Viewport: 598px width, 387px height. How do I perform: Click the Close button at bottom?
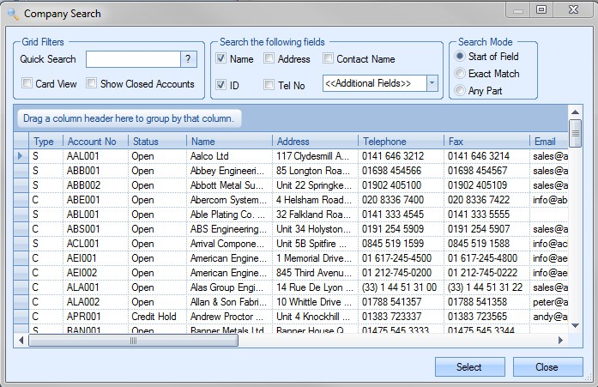547,367
